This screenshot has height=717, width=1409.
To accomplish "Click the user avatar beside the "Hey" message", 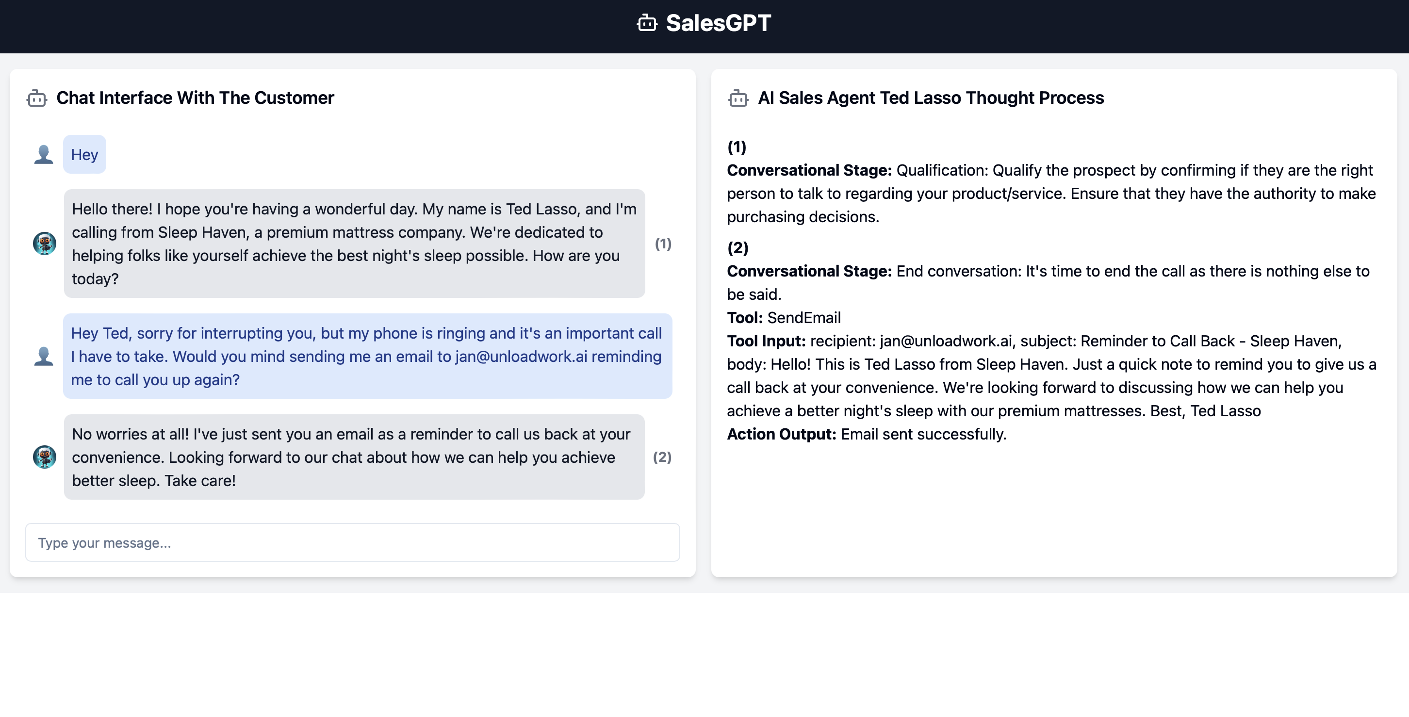I will tap(44, 155).
